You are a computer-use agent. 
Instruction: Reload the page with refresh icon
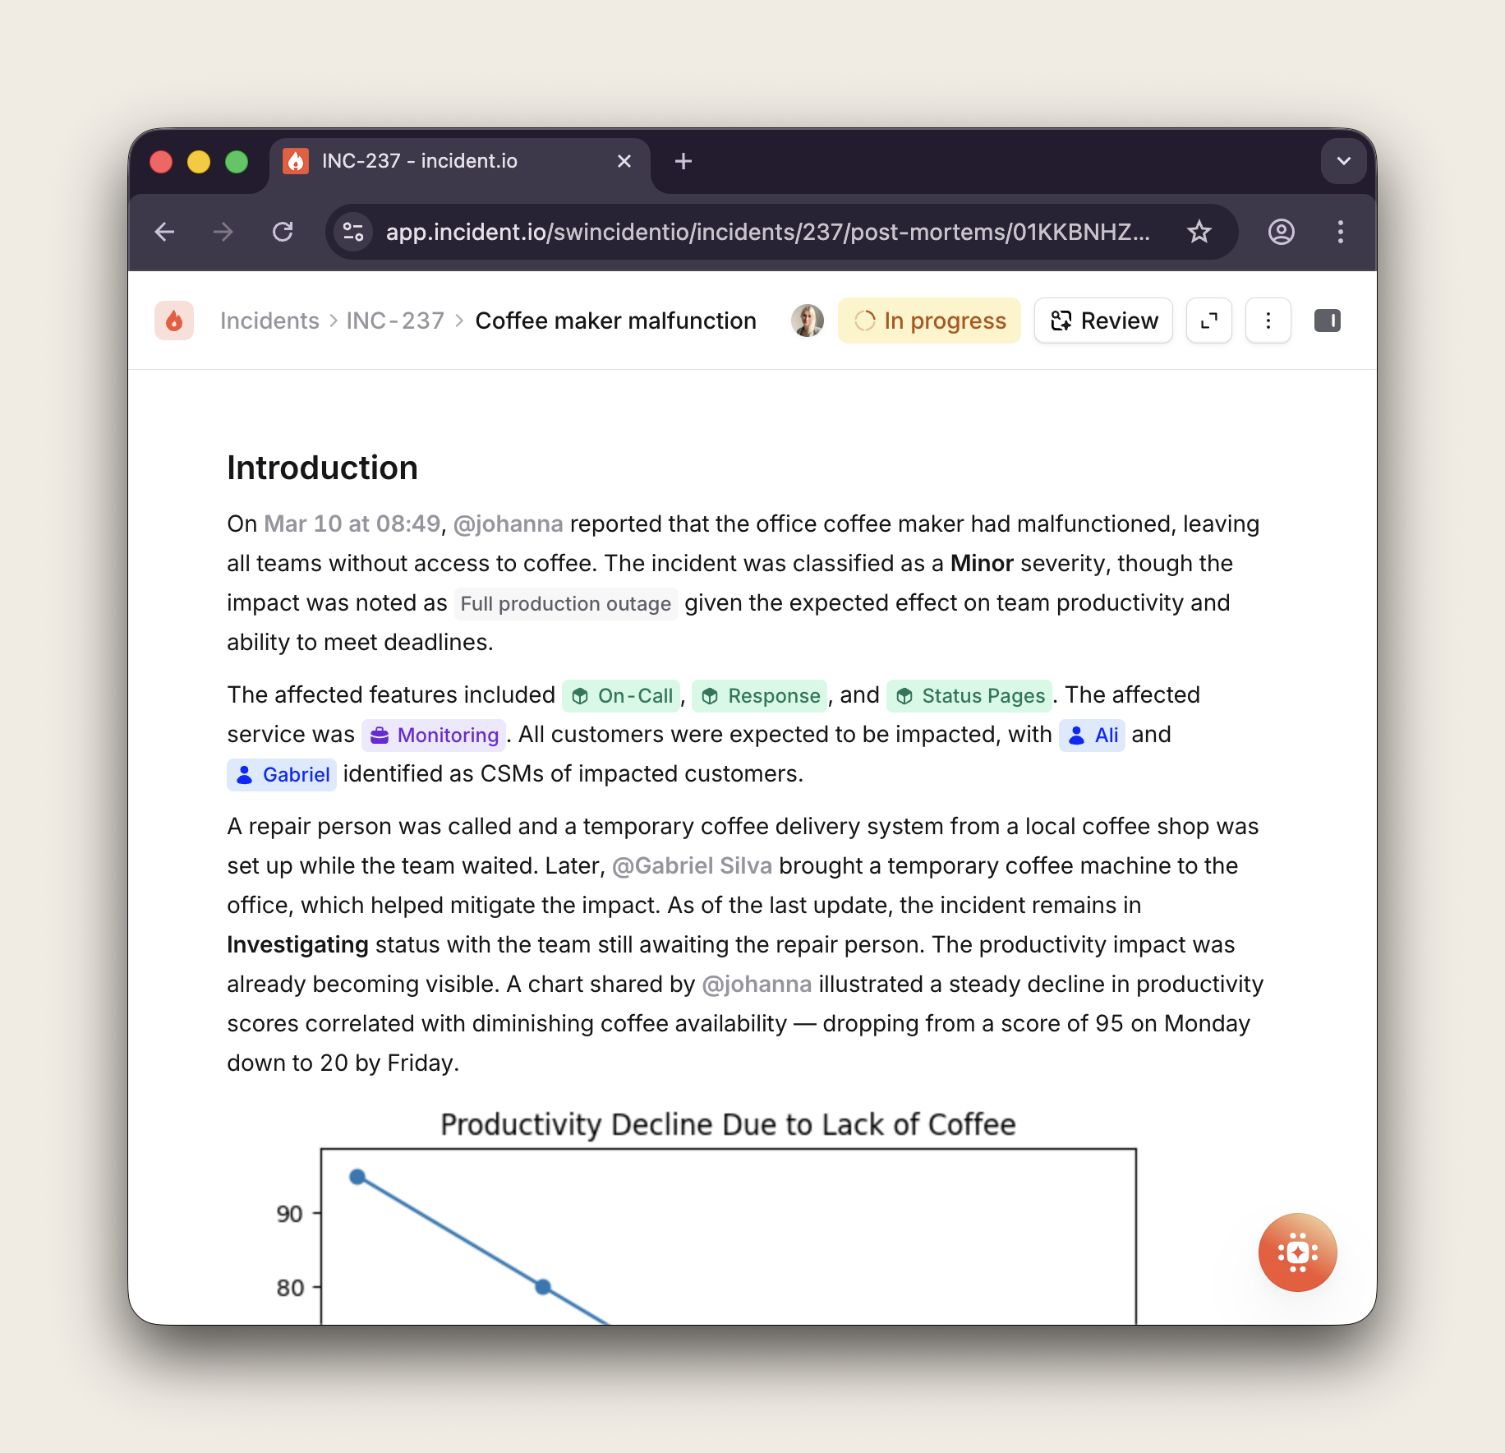283,232
